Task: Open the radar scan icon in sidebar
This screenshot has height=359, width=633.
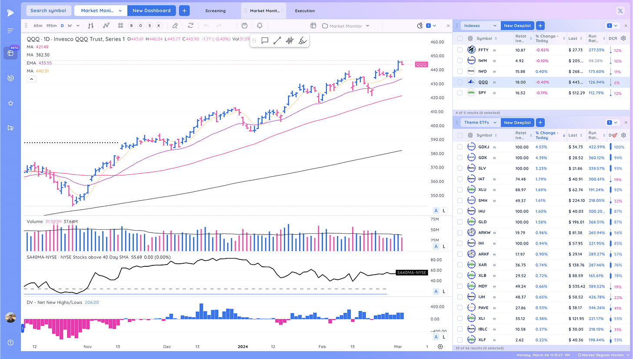Action: [x=10, y=78]
